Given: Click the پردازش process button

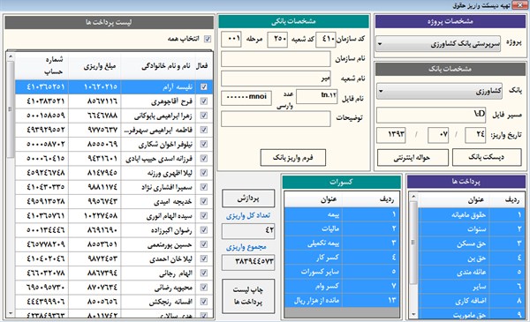Looking at the screenshot, I should pos(248,198).
